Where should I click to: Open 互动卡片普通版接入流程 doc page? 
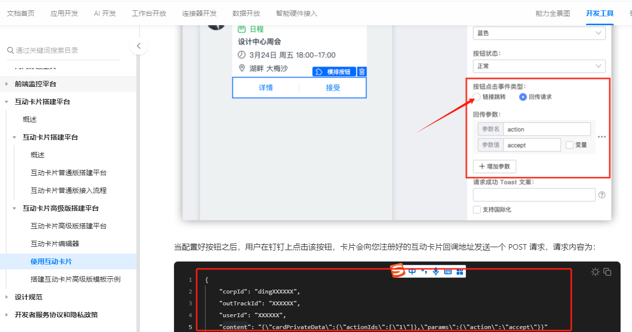tap(69, 190)
